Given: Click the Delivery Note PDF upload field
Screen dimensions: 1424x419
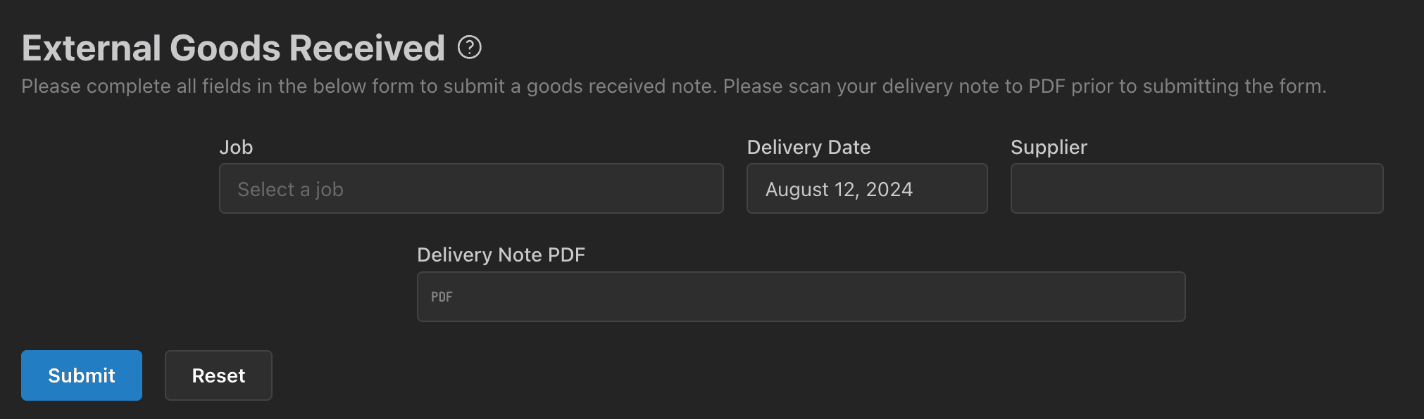Looking at the screenshot, I should pyautogui.click(x=800, y=297).
